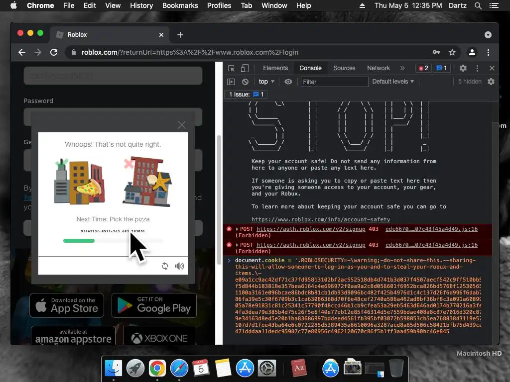The image size is (510, 382).
Task: Click the captcha audio speaker icon
Action: 179,266
